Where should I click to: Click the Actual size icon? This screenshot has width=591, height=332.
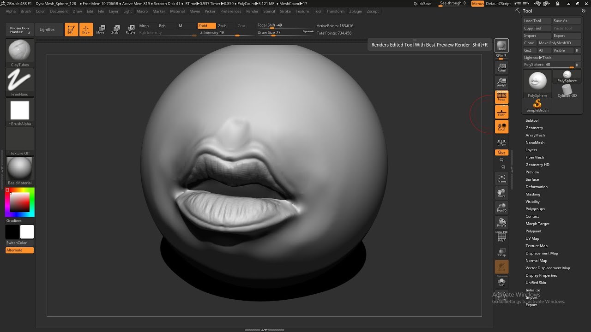point(501,68)
